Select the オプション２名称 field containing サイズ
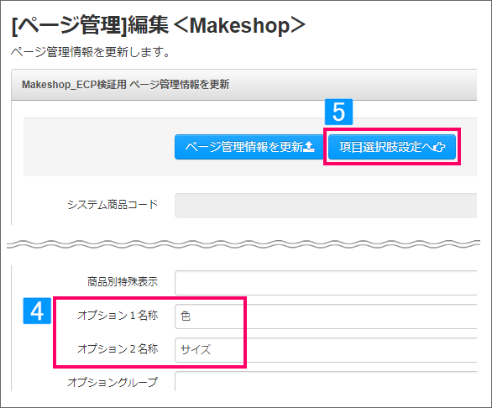The width and height of the screenshot is (492, 408). pyautogui.click(x=326, y=350)
